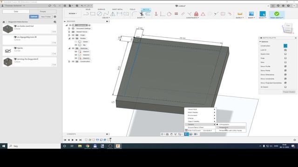
Task: Select the Fillet tool in Modify
Action: tap(135, 14)
